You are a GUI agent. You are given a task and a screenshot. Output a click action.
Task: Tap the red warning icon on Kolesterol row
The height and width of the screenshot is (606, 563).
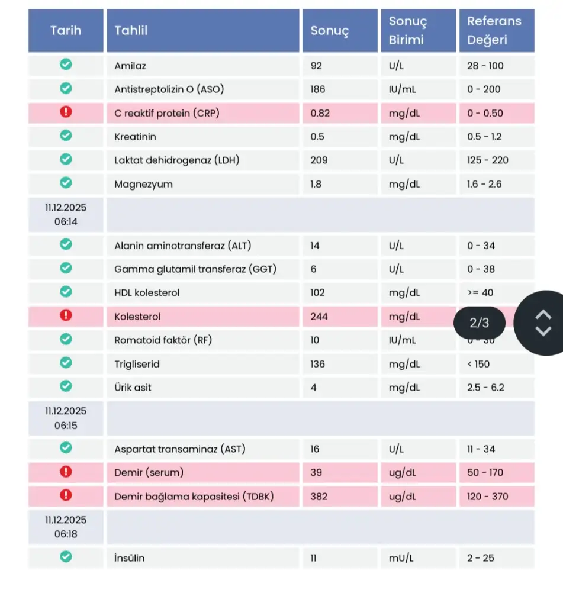click(x=66, y=316)
